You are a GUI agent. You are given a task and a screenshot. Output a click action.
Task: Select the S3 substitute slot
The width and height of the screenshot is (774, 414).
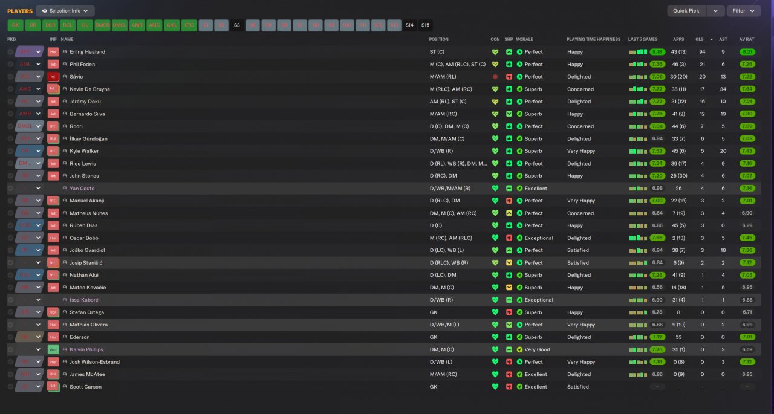point(237,25)
